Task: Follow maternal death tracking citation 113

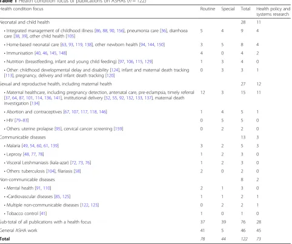Action: (x=8, y=76)
